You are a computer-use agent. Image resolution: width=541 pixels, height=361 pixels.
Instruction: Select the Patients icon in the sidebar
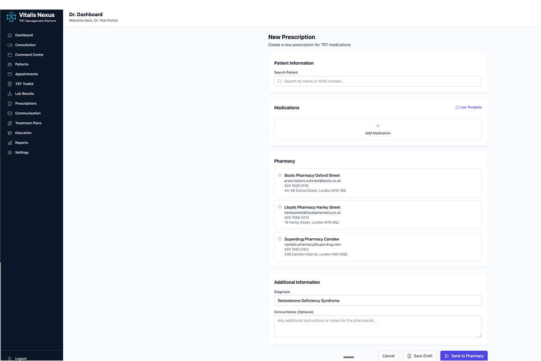coord(10,64)
